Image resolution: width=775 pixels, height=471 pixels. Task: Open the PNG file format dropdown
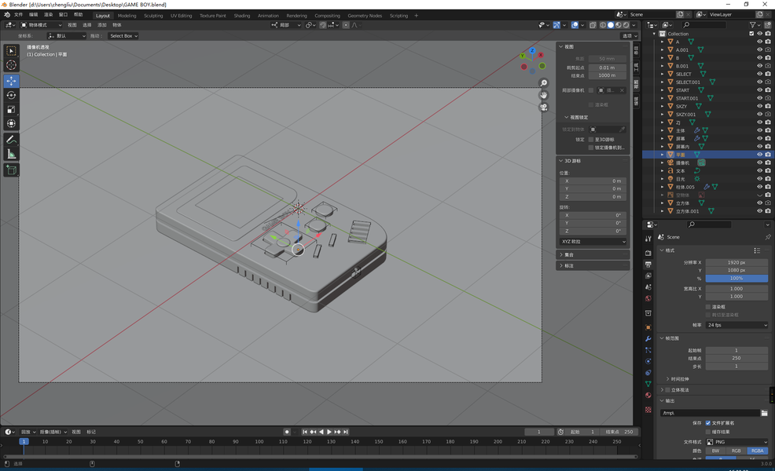point(737,442)
